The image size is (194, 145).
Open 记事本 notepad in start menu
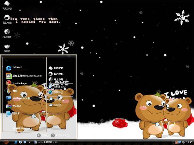point(13,114)
